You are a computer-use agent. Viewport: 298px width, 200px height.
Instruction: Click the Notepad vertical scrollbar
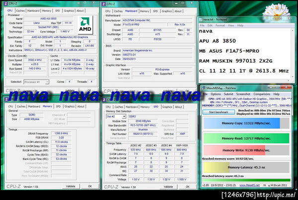pos(293,53)
